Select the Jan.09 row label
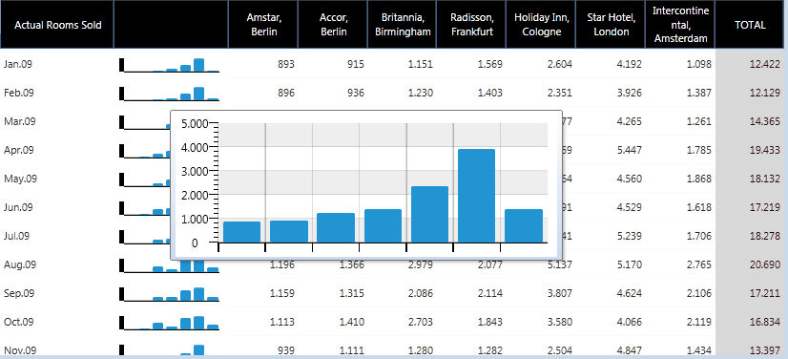 (x=18, y=64)
